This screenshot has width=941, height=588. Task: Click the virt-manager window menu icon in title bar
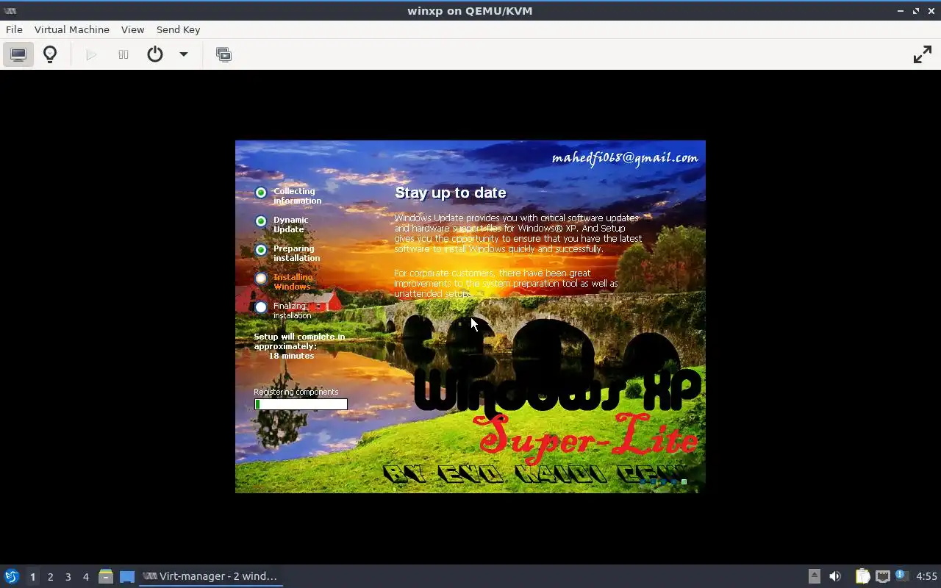[x=10, y=11]
